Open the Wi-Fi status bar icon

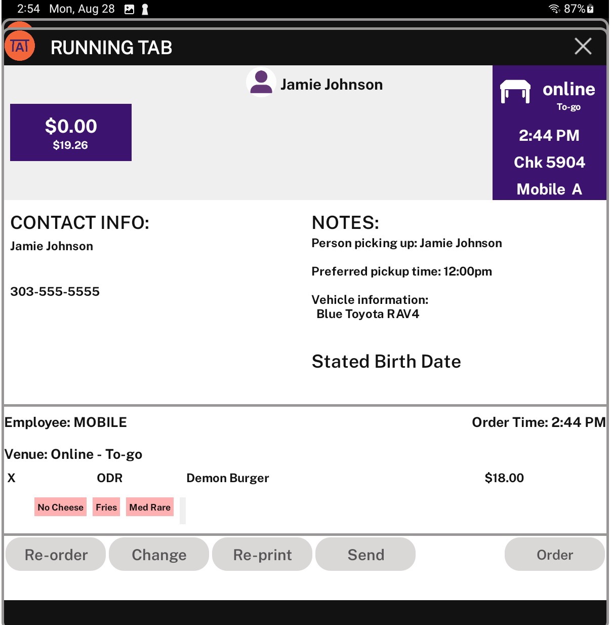coord(554,9)
